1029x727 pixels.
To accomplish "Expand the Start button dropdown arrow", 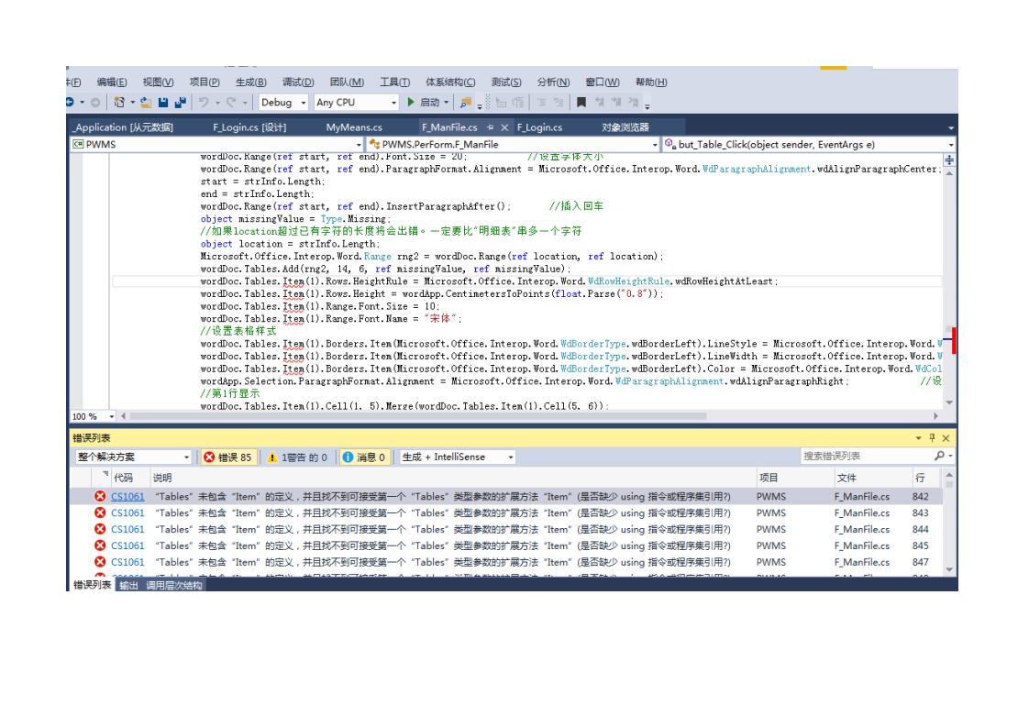I will (x=447, y=103).
